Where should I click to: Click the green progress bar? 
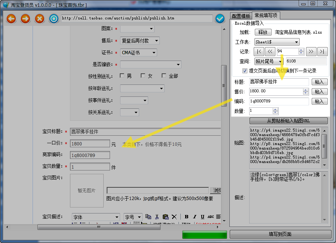tap(204, 234)
